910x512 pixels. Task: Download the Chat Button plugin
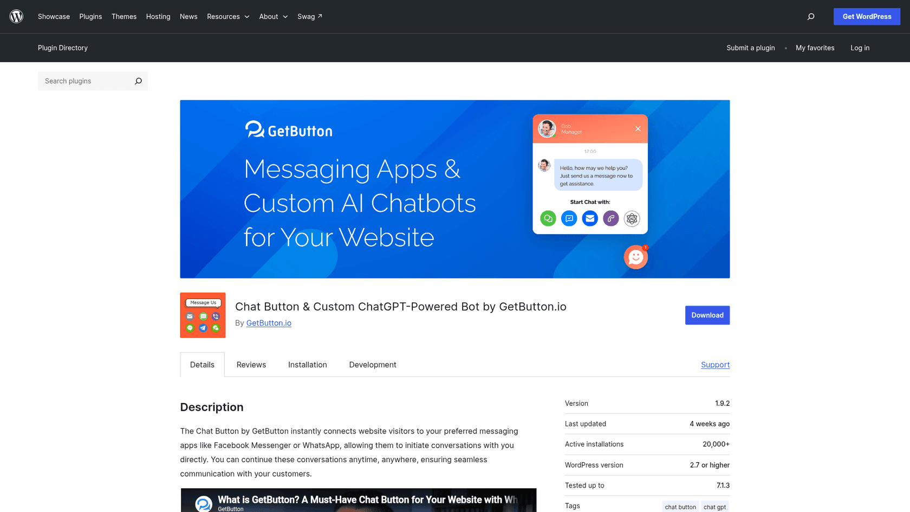click(707, 315)
